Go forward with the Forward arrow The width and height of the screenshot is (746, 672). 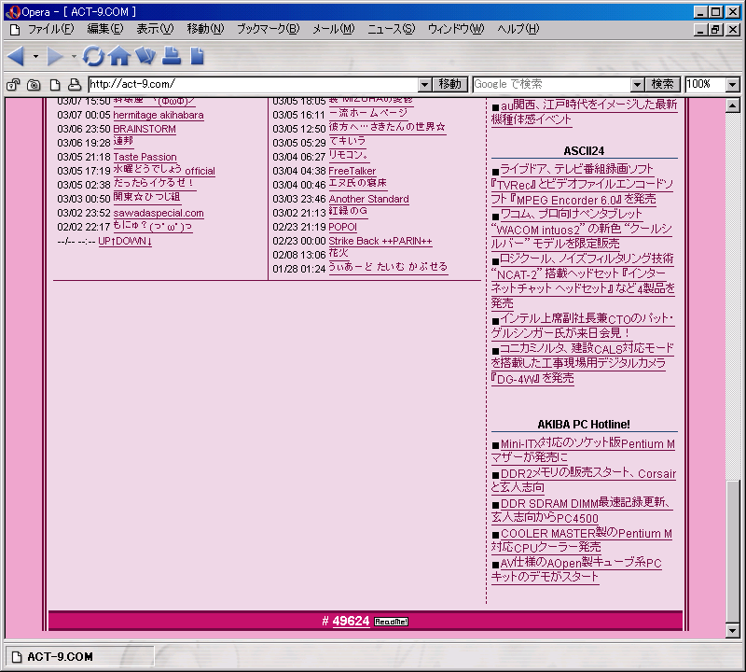coord(55,56)
